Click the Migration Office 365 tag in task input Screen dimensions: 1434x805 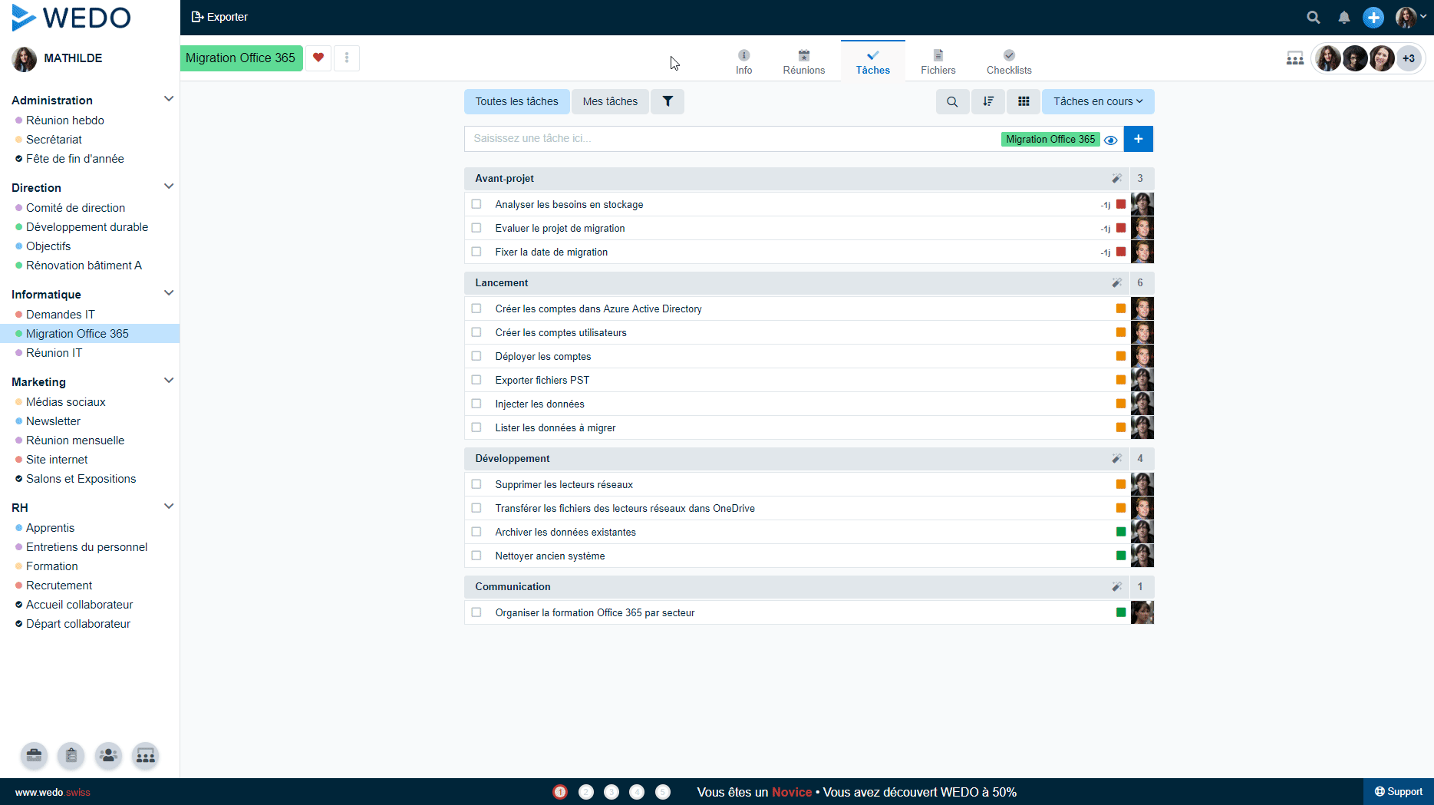pos(1050,139)
